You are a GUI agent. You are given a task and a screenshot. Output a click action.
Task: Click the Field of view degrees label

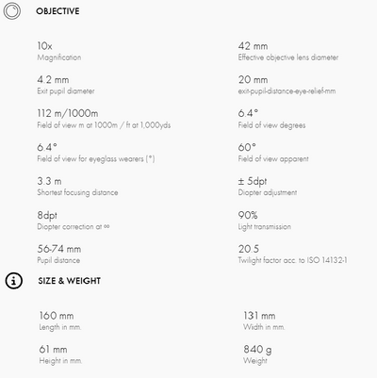(x=271, y=125)
